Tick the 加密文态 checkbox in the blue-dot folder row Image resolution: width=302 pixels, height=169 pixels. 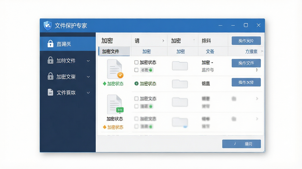pyautogui.click(x=136, y=119)
